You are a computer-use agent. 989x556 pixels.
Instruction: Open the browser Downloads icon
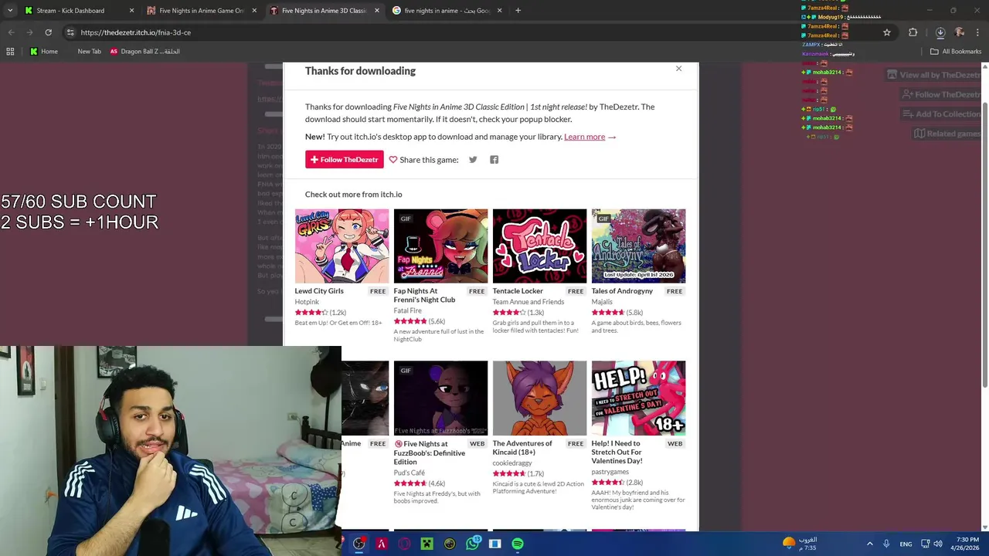tap(940, 32)
